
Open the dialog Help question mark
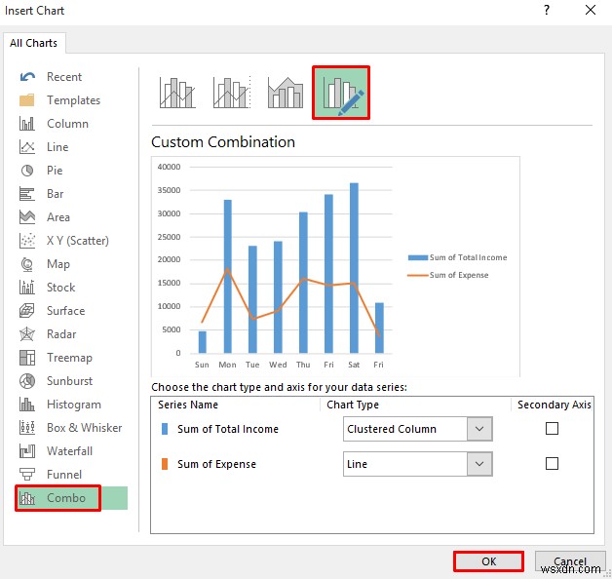click(547, 10)
